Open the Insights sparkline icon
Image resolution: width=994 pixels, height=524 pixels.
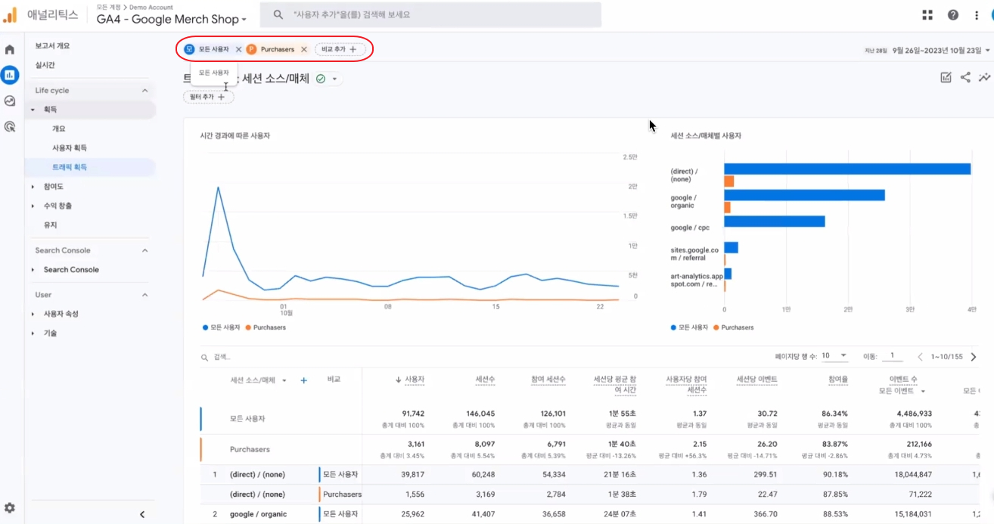(x=984, y=77)
